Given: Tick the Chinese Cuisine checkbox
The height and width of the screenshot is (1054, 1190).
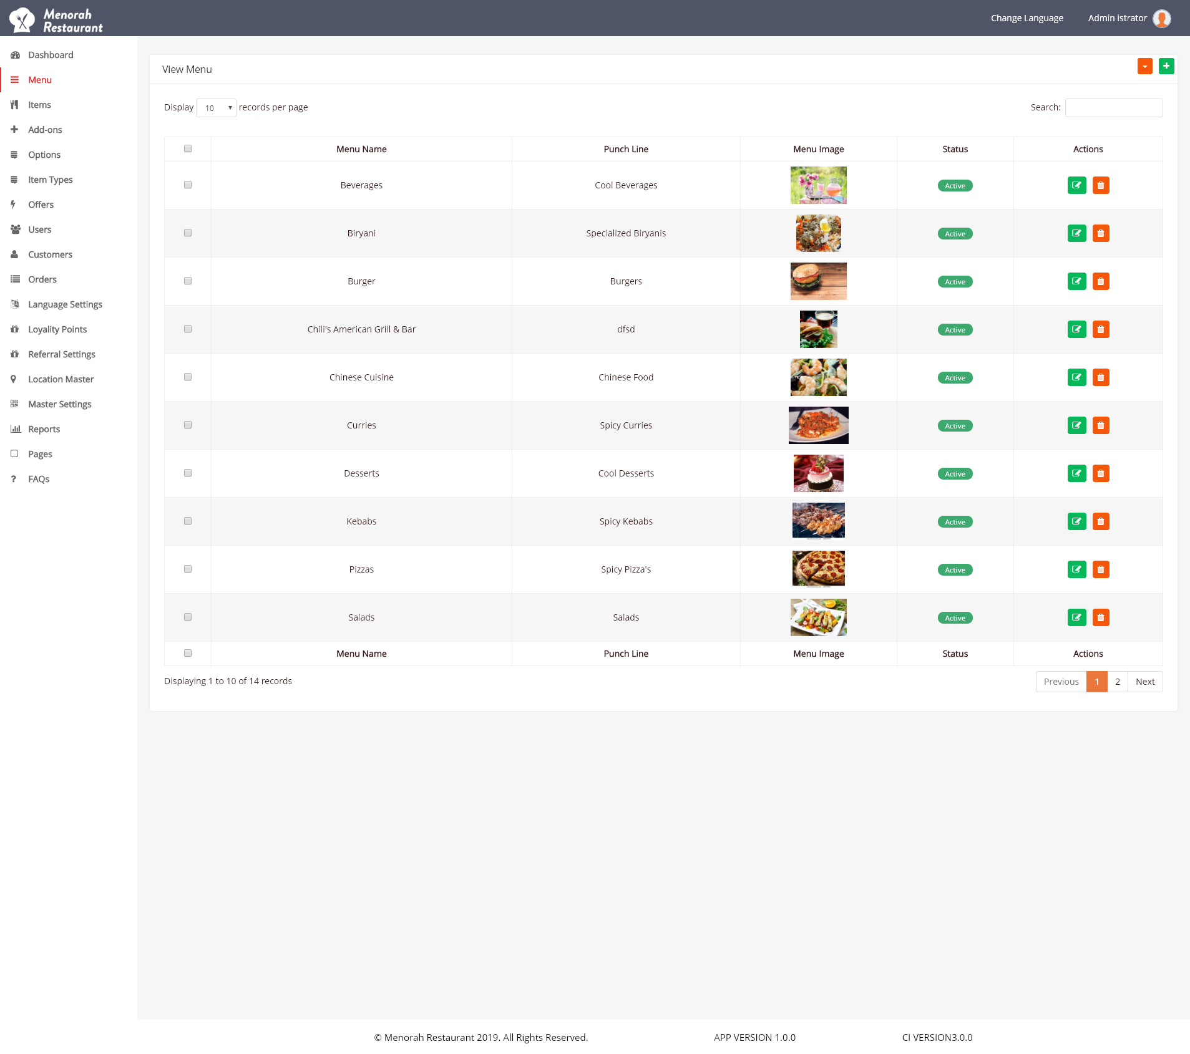Looking at the screenshot, I should click(188, 377).
